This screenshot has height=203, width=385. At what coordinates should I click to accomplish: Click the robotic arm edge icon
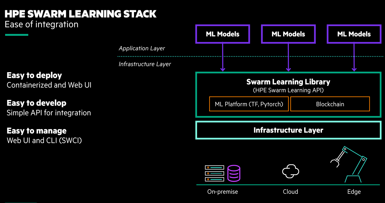349,164
